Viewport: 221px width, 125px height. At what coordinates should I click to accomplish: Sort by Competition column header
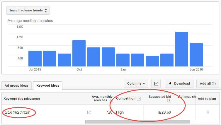pos(125,99)
